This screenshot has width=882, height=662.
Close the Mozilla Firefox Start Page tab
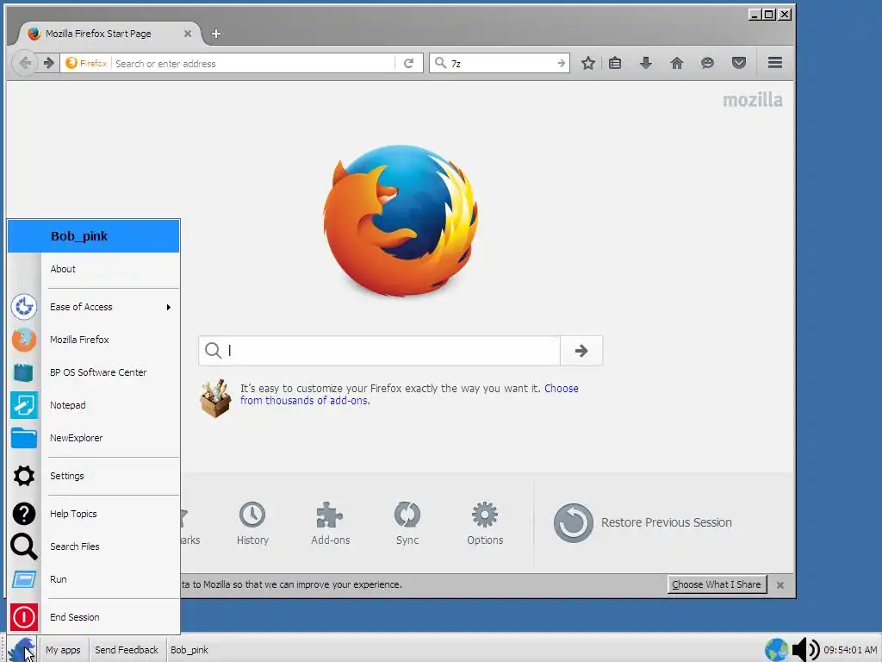coord(188,34)
